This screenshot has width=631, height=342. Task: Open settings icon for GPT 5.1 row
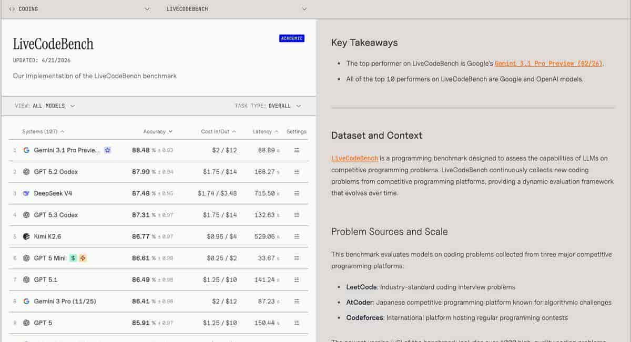pos(297,279)
